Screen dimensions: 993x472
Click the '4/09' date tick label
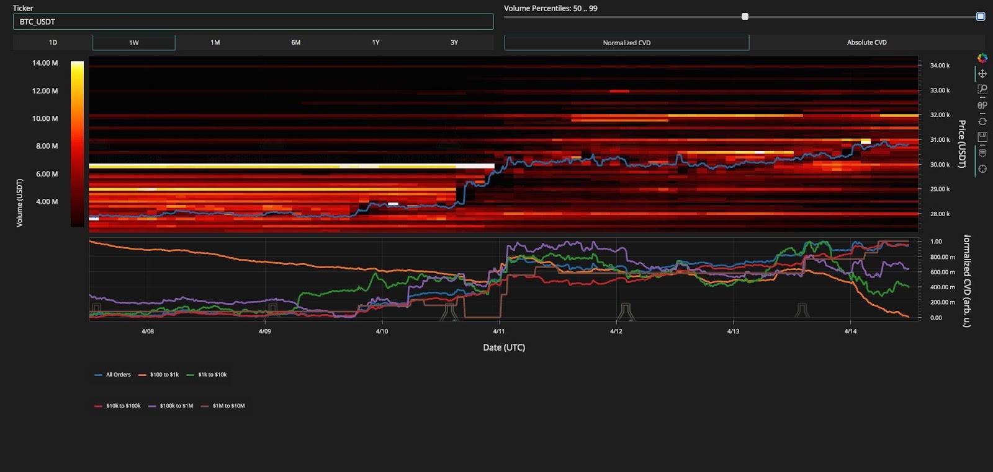click(x=264, y=331)
